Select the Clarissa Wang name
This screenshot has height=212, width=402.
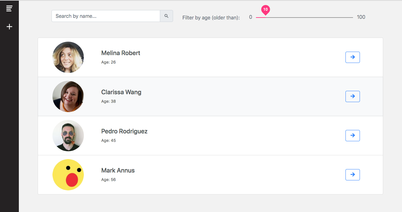[121, 92]
